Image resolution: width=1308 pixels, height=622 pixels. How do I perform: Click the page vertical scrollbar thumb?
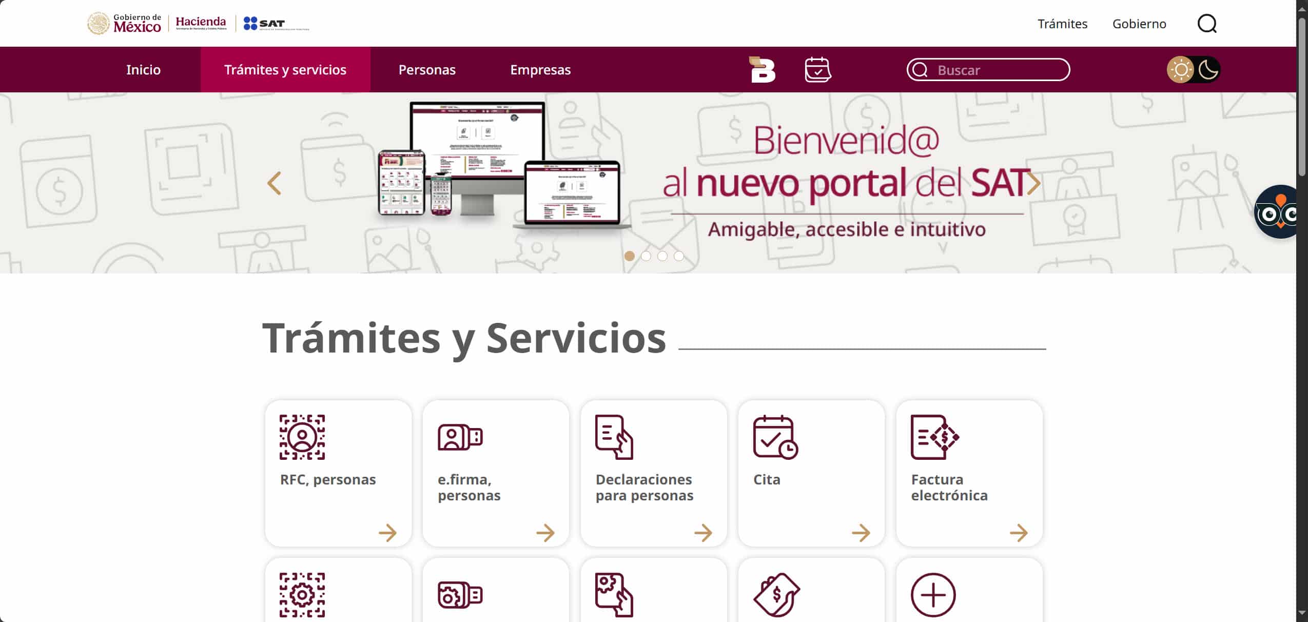(1302, 98)
